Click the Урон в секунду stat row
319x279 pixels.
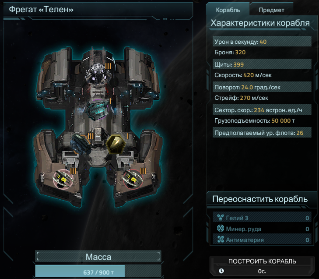tap(262, 42)
